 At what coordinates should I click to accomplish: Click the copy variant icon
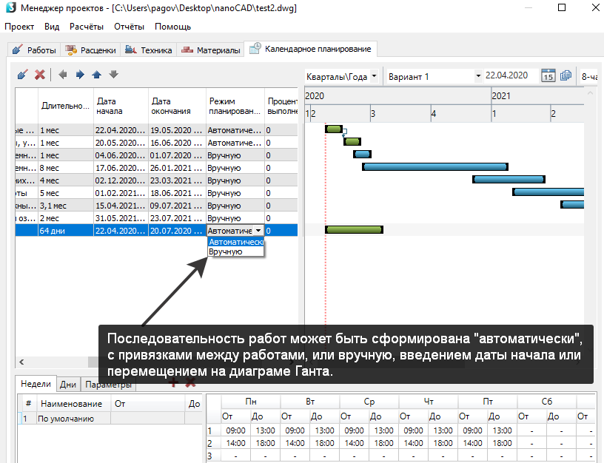tap(566, 75)
